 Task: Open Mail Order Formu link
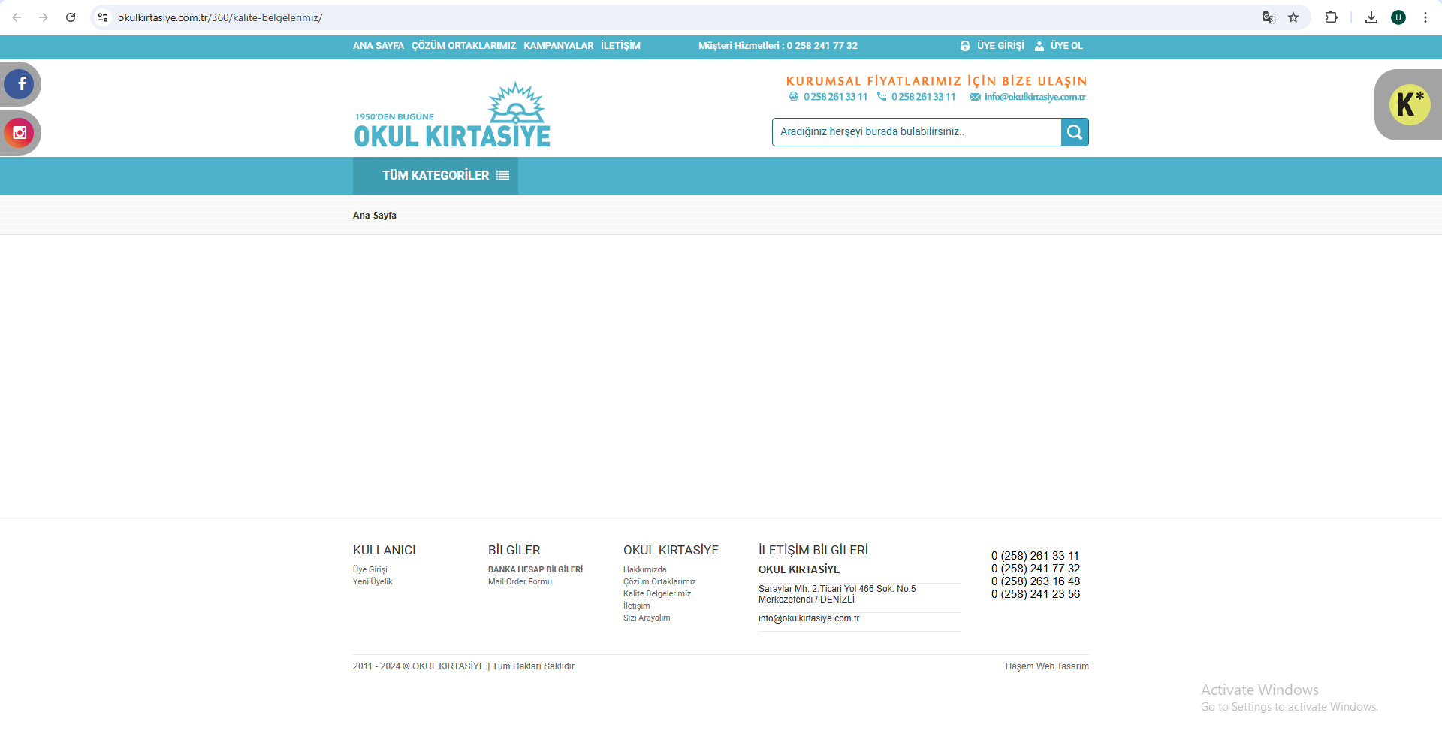coord(520,582)
